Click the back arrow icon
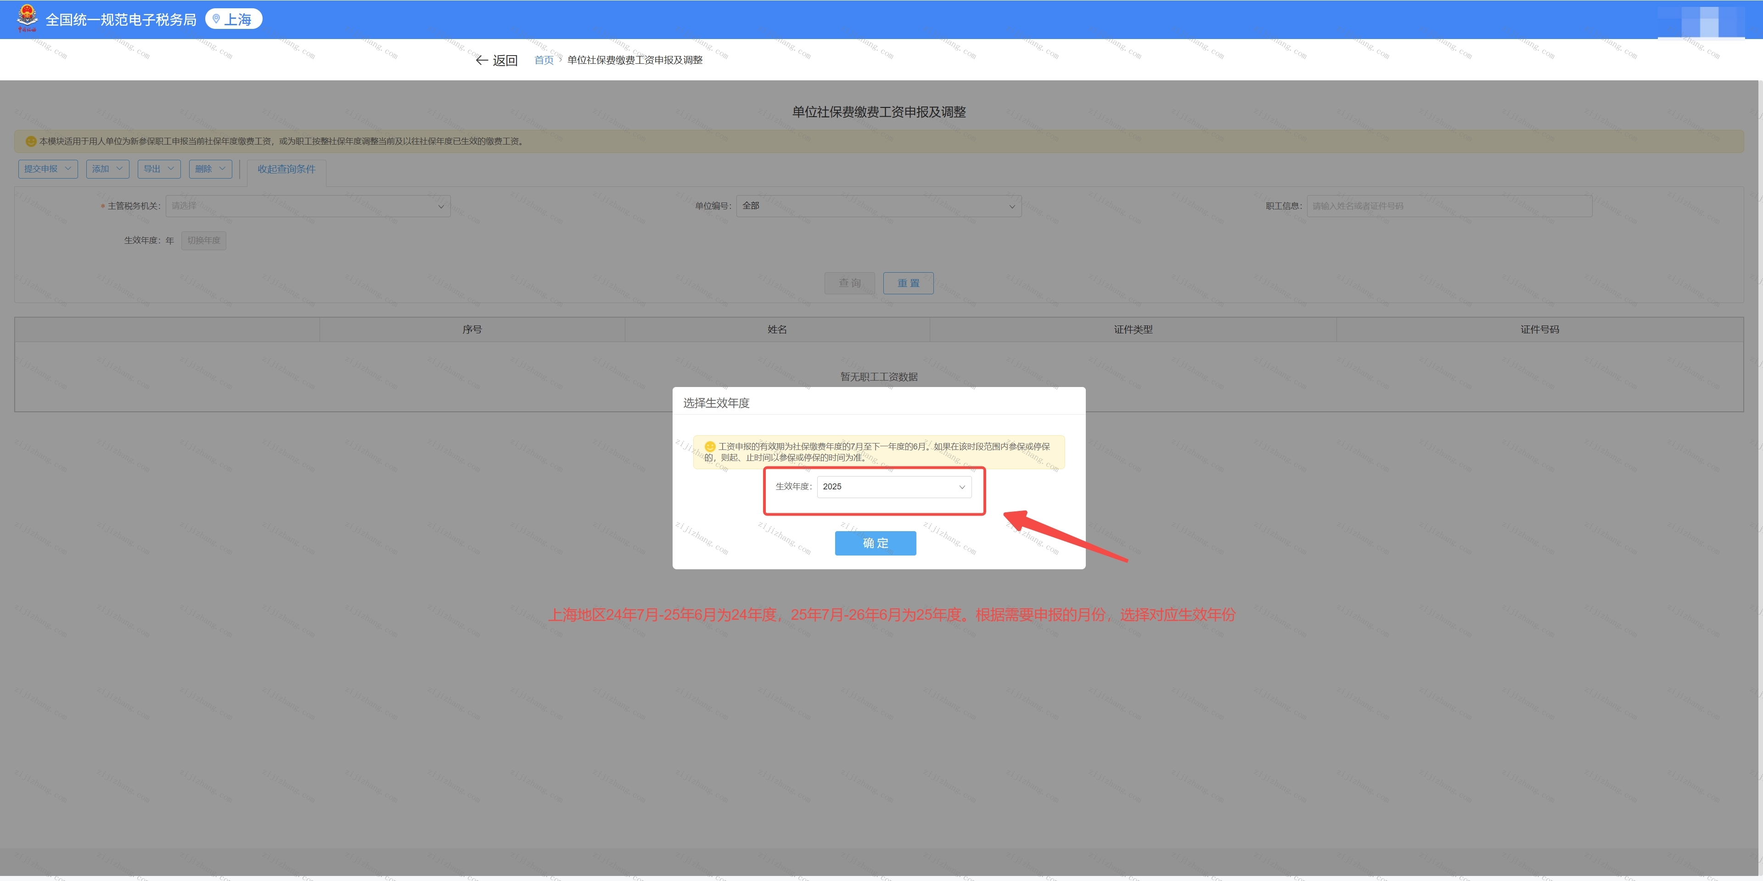The width and height of the screenshot is (1763, 881). [x=482, y=60]
